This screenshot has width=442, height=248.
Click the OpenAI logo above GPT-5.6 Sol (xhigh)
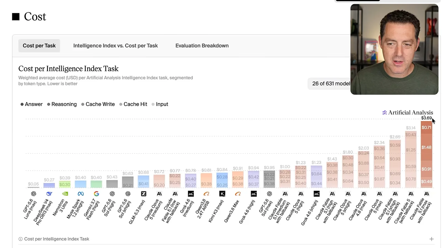(128, 194)
